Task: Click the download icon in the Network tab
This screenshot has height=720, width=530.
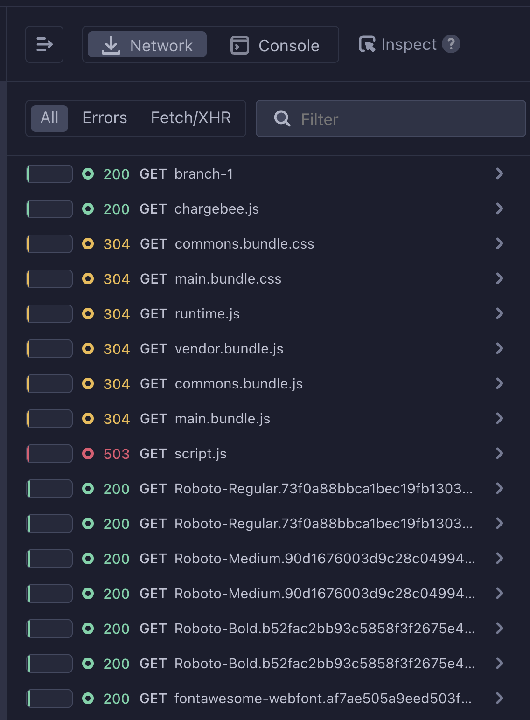Action: [x=111, y=44]
